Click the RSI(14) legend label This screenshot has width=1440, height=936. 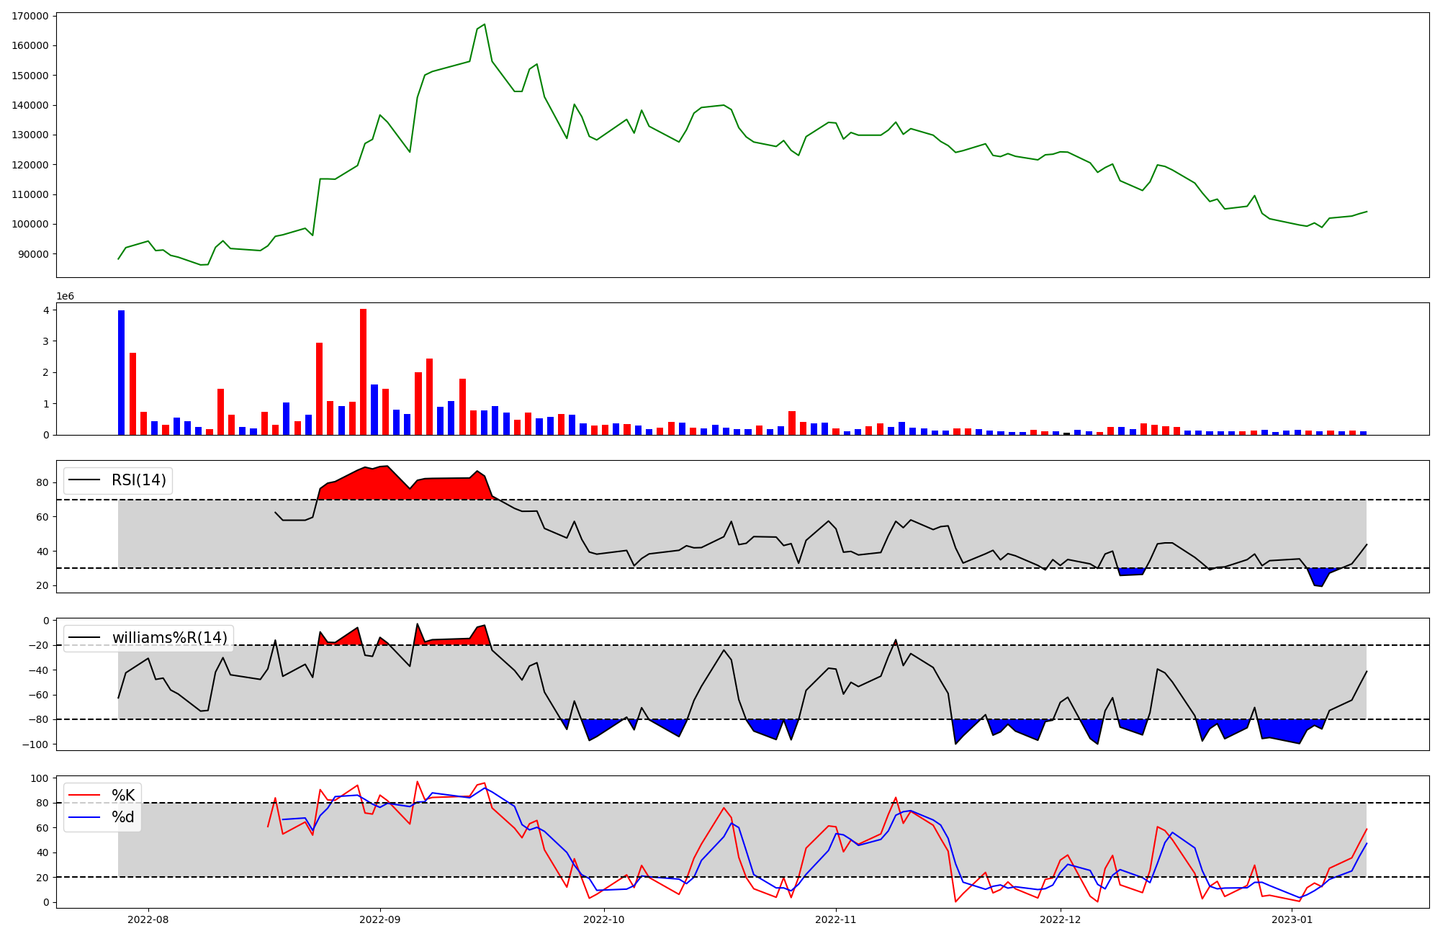click(x=138, y=480)
